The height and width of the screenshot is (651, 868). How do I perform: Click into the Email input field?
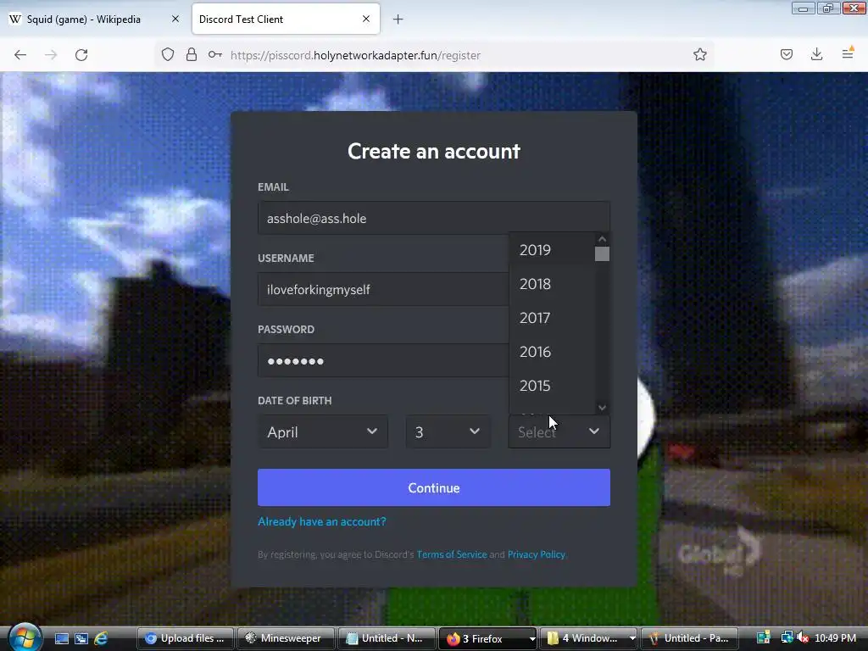tap(434, 218)
